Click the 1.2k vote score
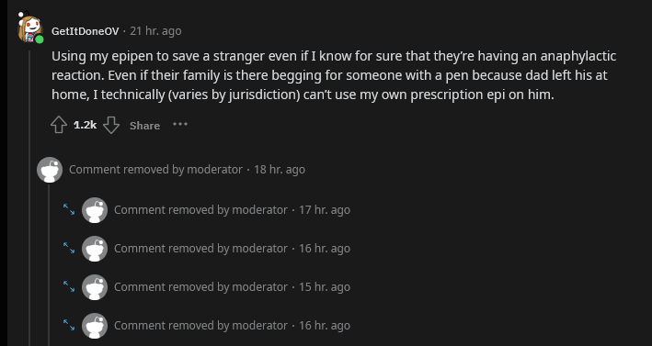The image size is (652, 346). pyautogui.click(x=85, y=125)
